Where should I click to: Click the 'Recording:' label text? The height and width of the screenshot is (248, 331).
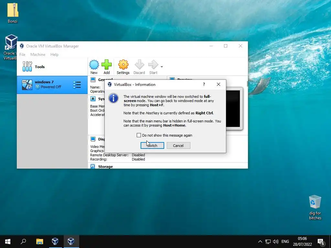pyautogui.click(x=99, y=159)
